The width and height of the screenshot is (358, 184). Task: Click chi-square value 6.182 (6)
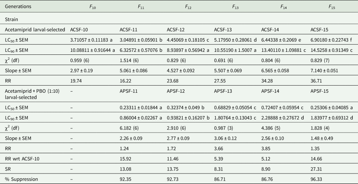[129, 128]
